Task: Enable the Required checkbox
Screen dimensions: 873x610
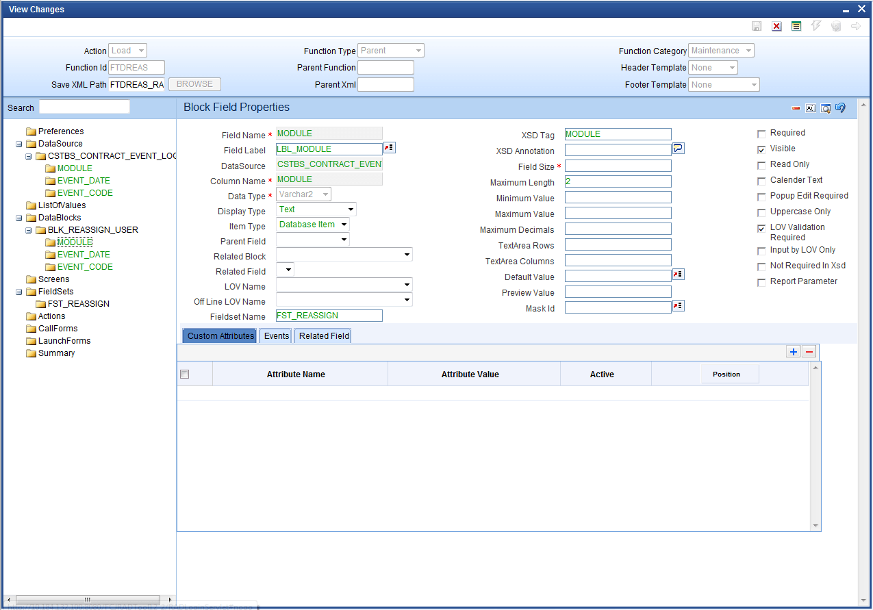Action: tap(761, 134)
